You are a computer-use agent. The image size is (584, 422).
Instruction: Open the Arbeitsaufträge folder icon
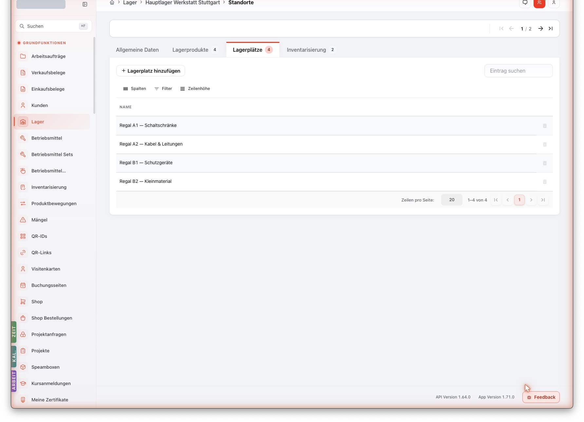(23, 56)
